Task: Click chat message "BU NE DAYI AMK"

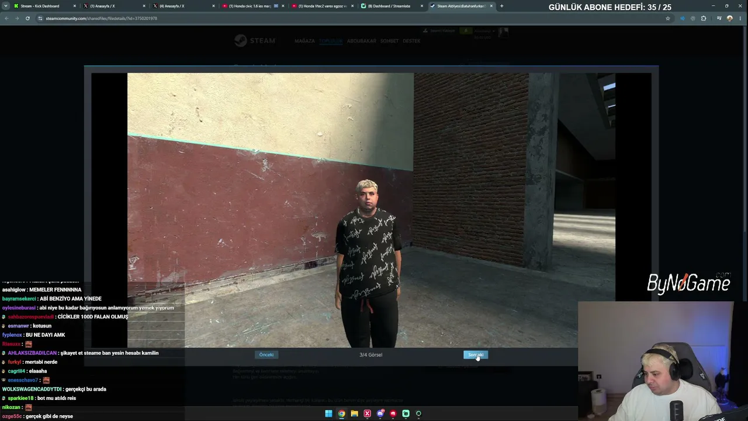Action: (46, 335)
